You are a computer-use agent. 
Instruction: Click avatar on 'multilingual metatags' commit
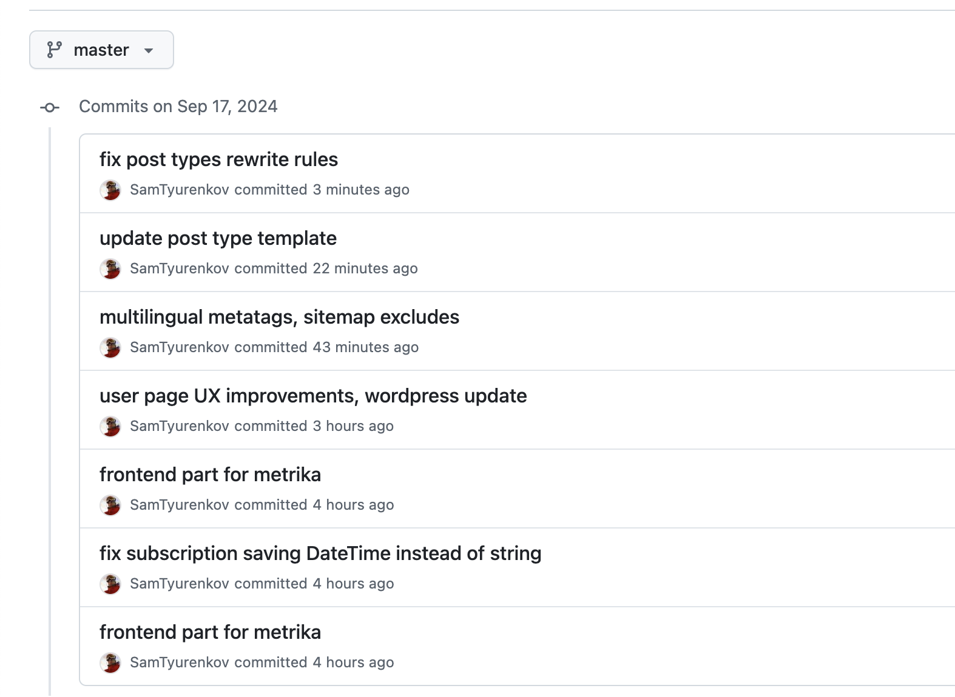(110, 347)
